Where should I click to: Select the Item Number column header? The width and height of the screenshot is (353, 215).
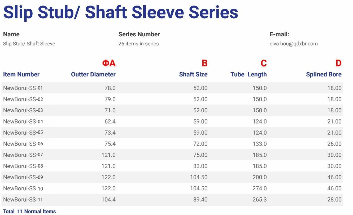[21, 74]
